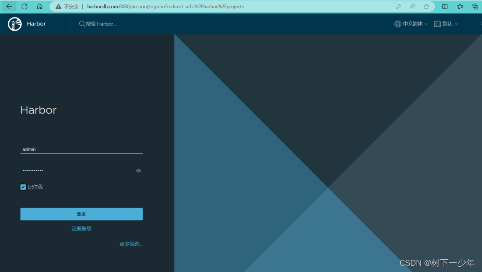Go back with the browser back arrow

point(9,6)
